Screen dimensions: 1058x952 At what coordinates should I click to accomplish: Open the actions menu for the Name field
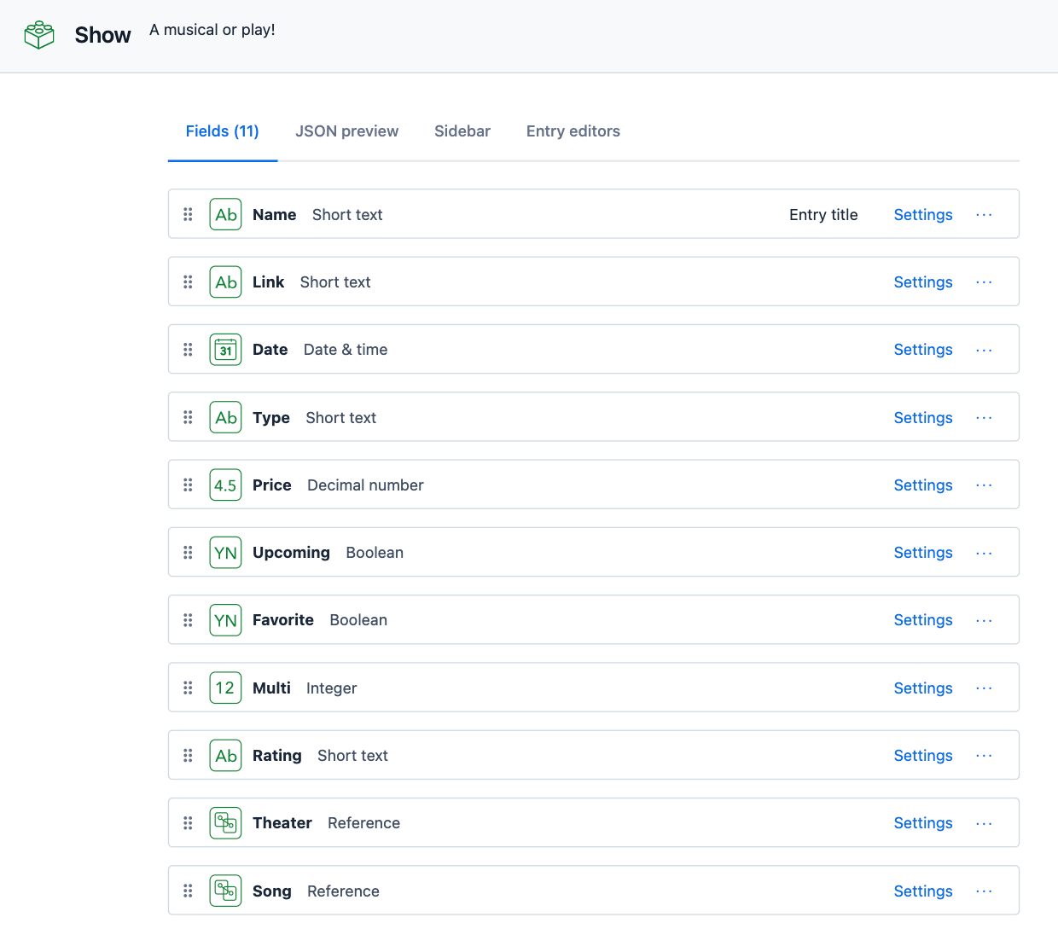pos(984,214)
